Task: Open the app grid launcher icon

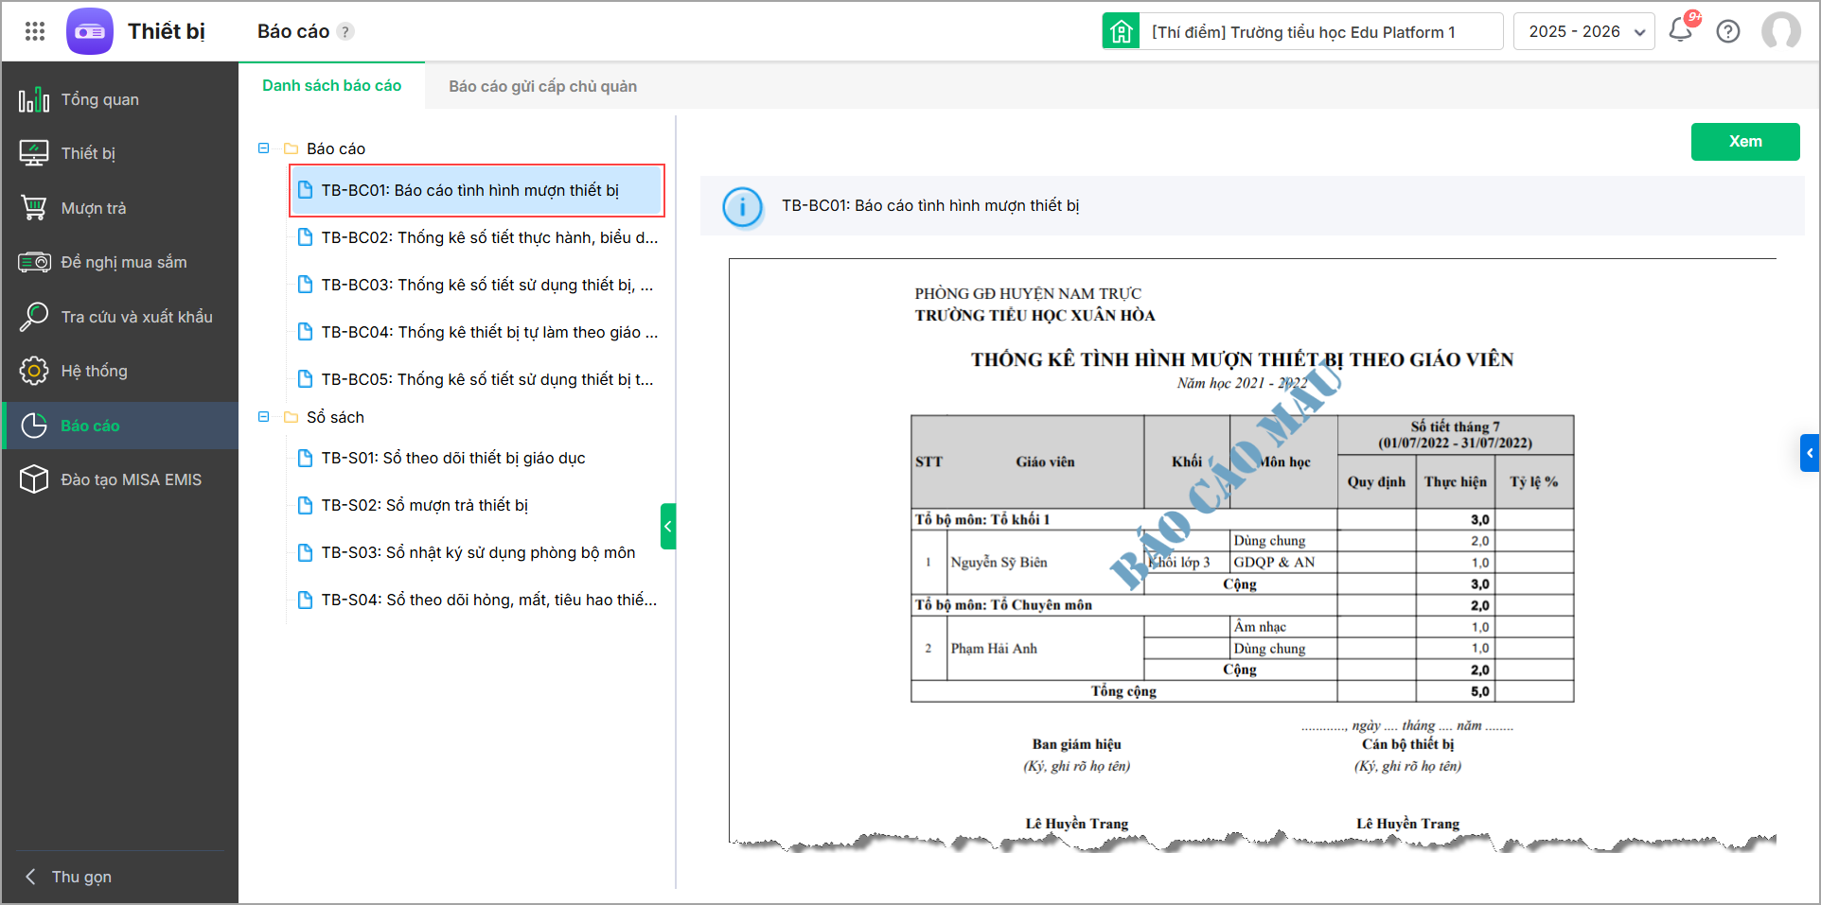Action: (x=35, y=31)
